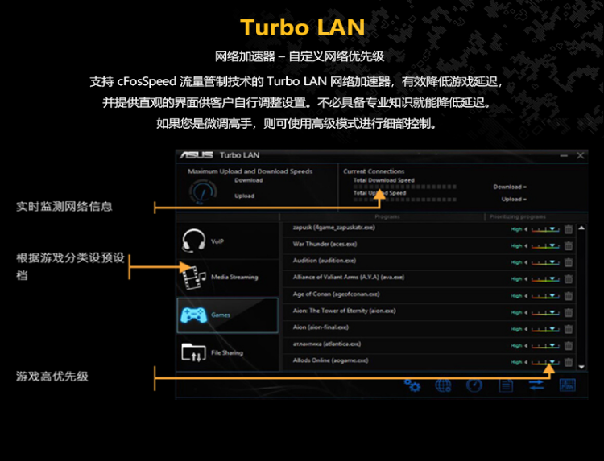604x461 pixels.
Task: Click the priority left arrow for Aion (aion-final.exe)
Action: click(526, 329)
